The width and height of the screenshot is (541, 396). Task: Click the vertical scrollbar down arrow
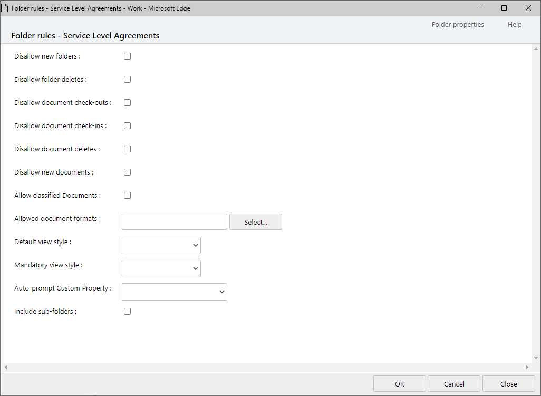(x=536, y=358)
